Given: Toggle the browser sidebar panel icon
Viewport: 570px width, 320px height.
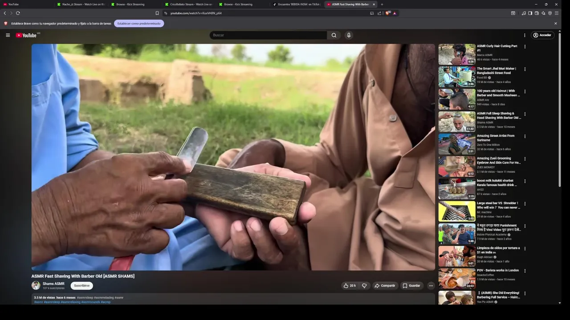Looking at the screenshot, I should pos(530,13).
